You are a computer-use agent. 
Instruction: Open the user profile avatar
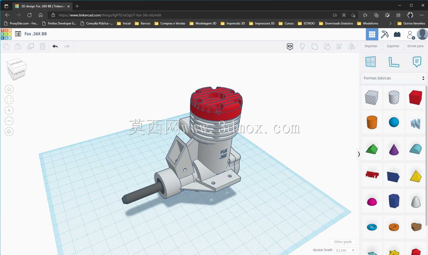tap(422, 34)
